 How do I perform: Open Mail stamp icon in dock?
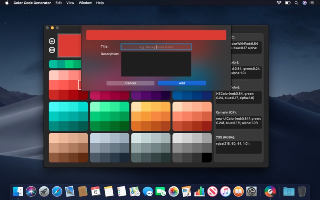[x=70, y=192]
